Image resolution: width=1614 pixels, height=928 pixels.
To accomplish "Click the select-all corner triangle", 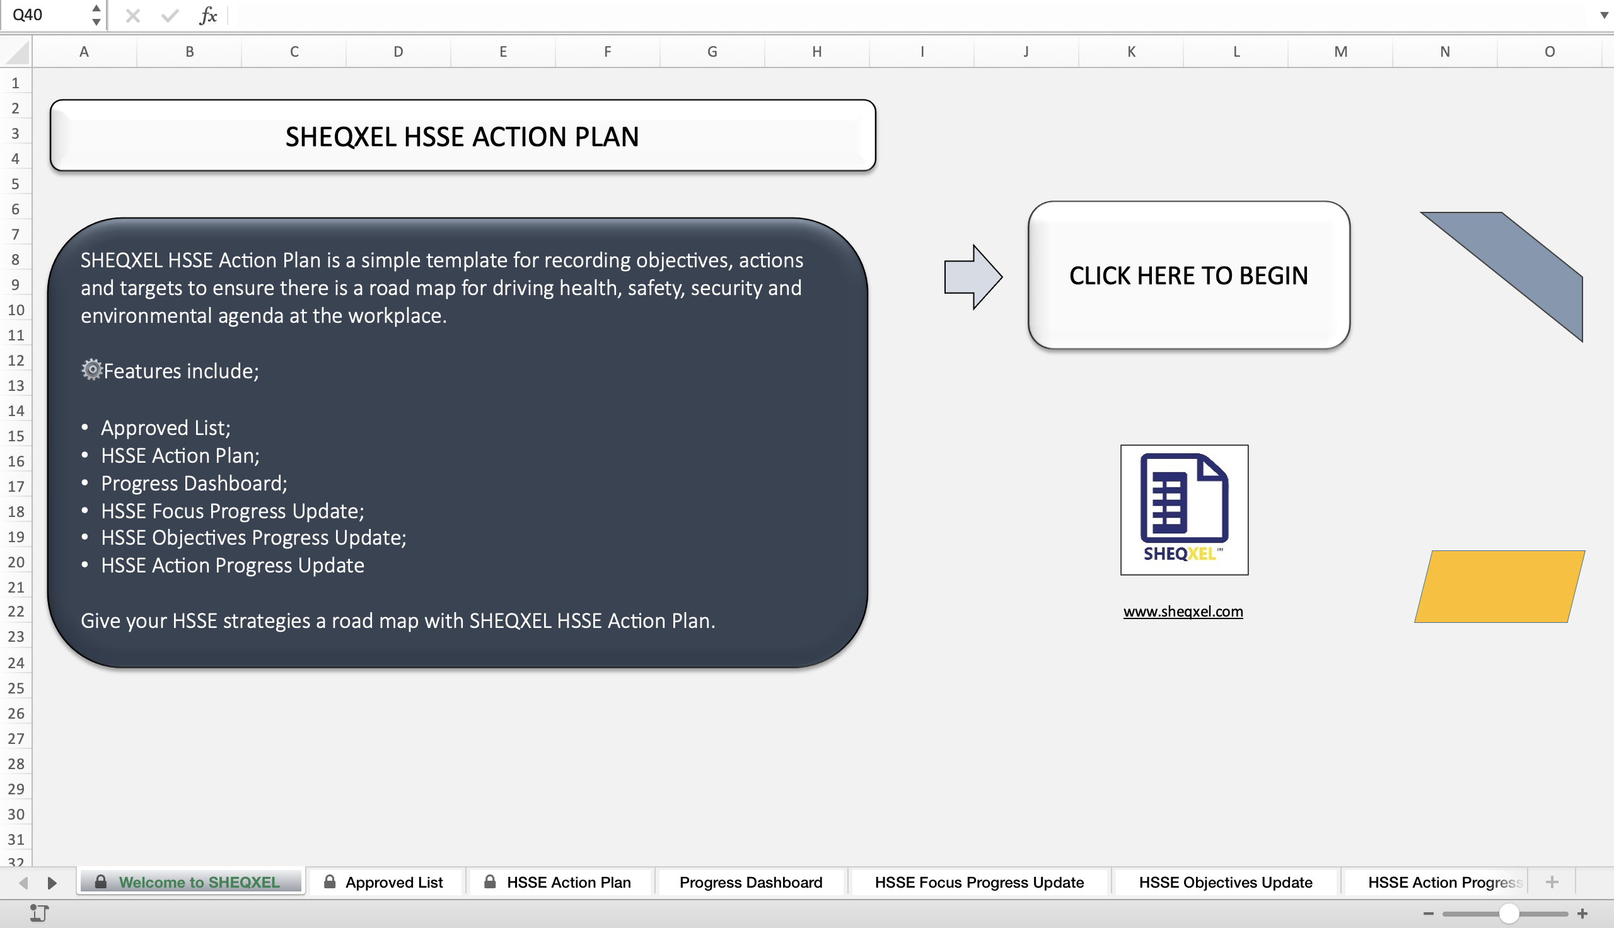I will (x=16, y=52).
